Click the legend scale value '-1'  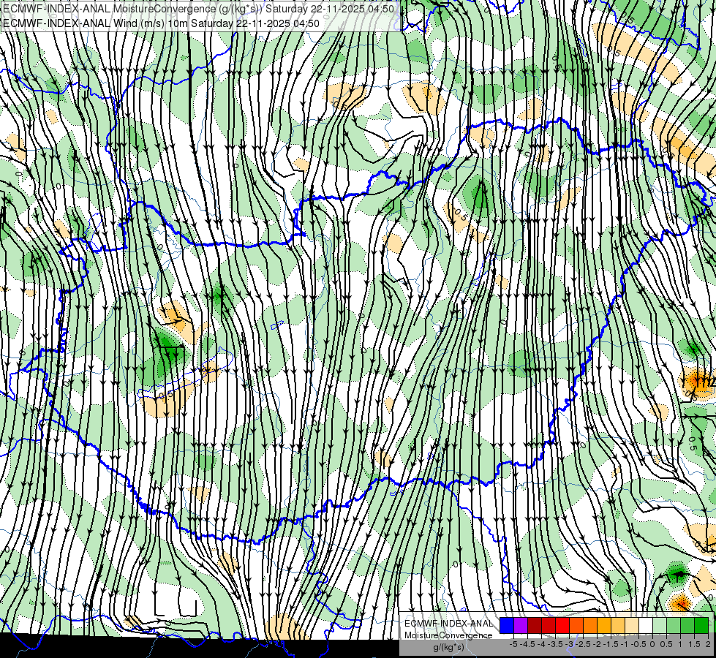625,644
